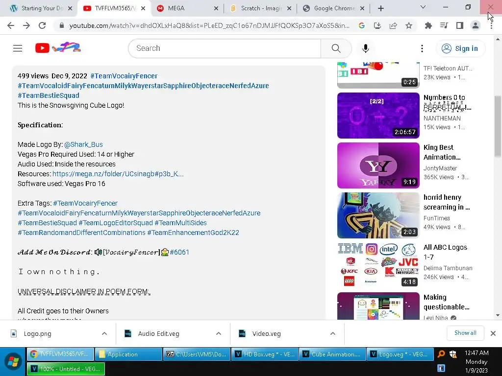
Task: Go to YouTube home via logo
Action: (x=58, y=48)
